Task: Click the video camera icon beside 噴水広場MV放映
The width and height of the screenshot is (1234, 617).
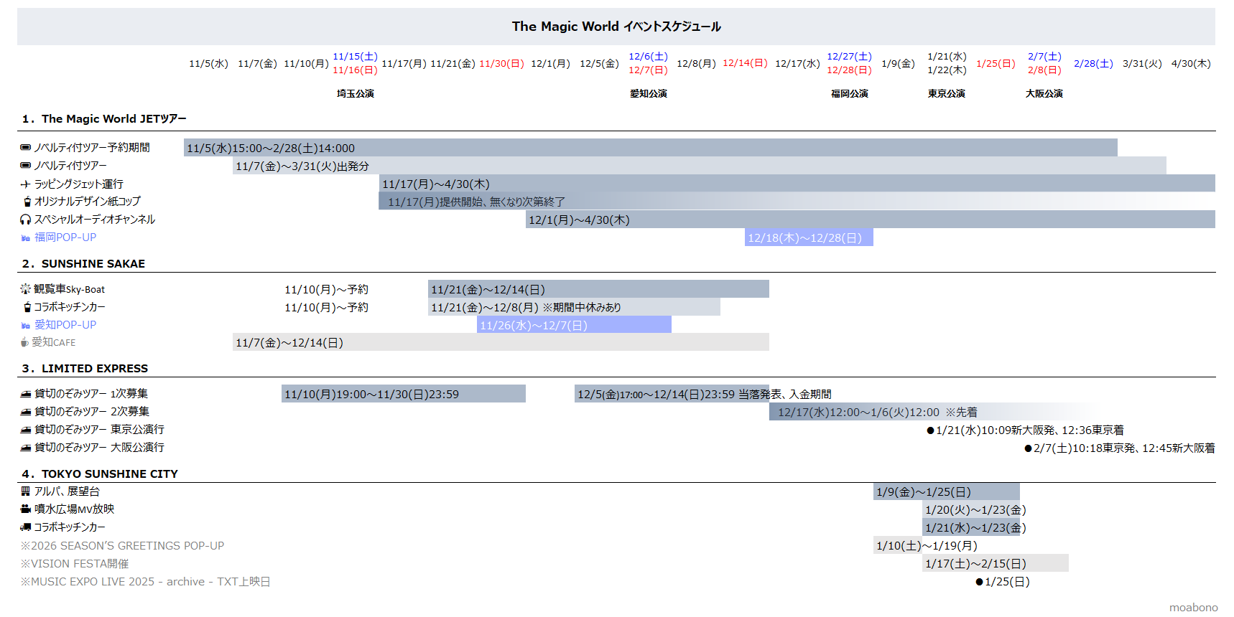Action: 26,509
